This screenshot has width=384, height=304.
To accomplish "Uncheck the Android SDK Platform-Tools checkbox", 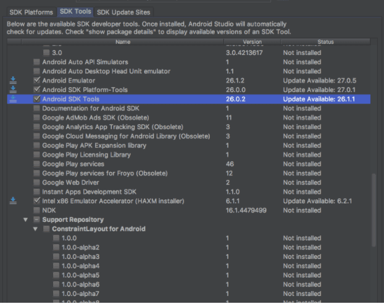I will coord(37,89).
